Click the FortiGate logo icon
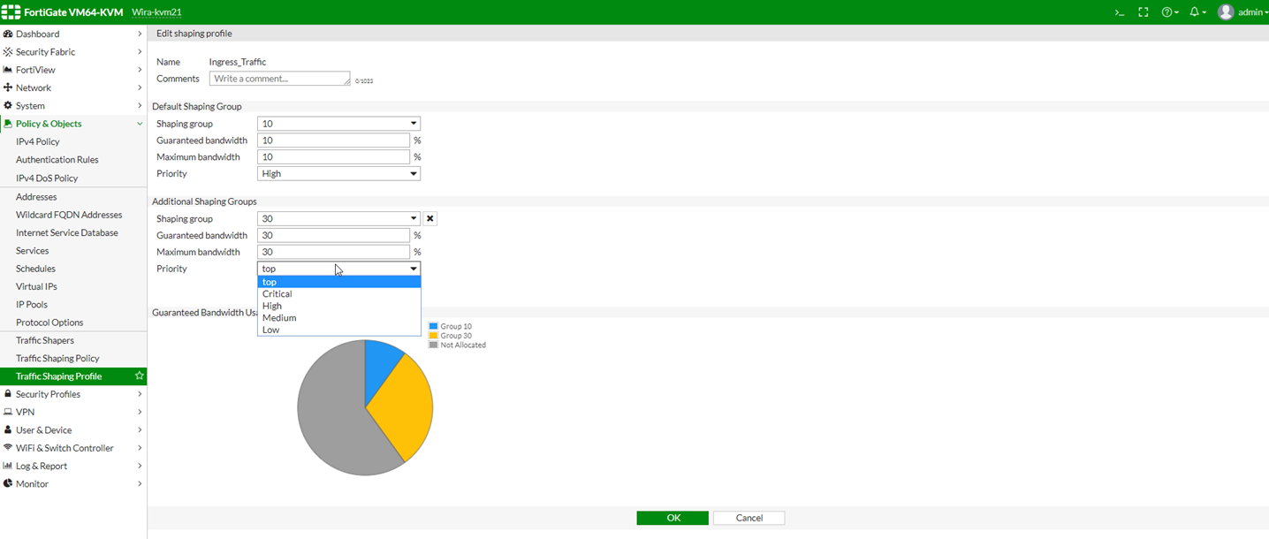The width and height of the screenshot is (1269, 539). (x=11, y=12)
